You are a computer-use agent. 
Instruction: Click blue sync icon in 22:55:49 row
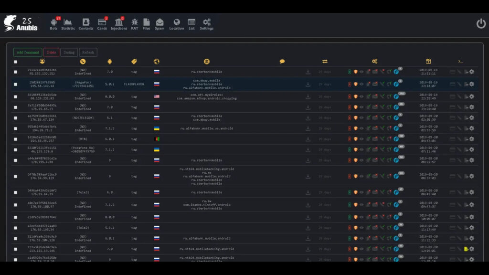(x=396, y=96)
